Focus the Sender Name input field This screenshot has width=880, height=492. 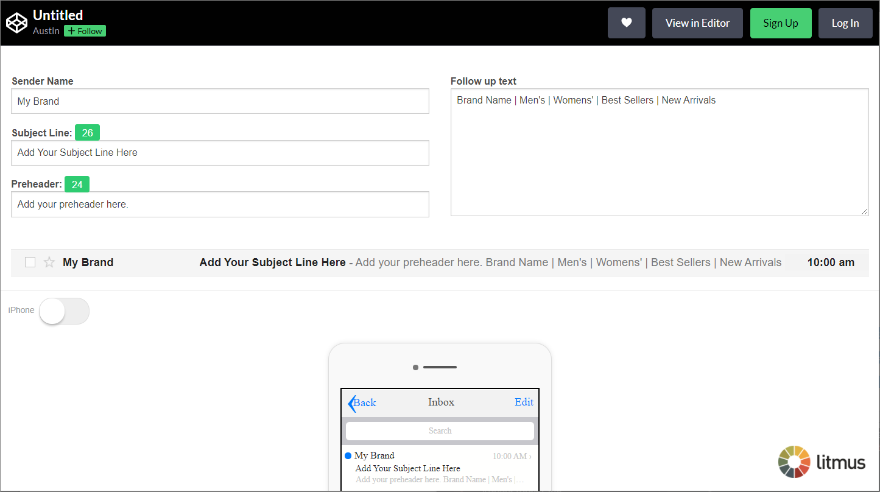tap(220, 101)
